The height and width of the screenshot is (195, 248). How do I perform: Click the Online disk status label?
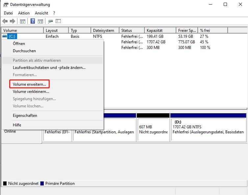(x=10, y=131)
